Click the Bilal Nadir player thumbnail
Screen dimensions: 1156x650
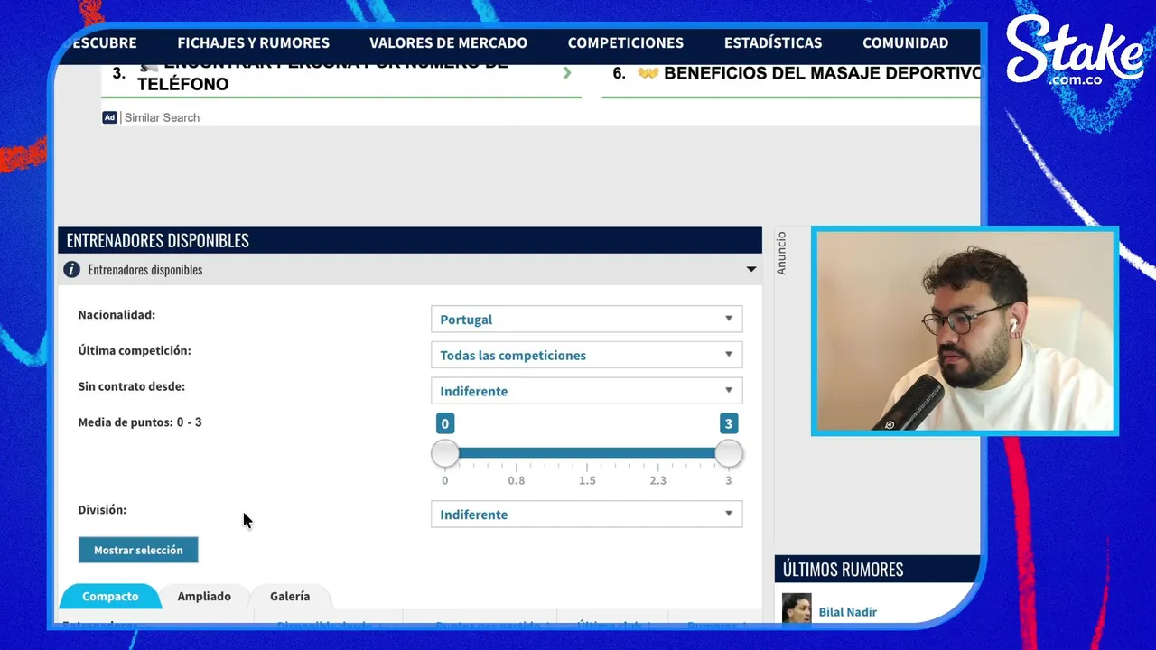tap(797, 608)
